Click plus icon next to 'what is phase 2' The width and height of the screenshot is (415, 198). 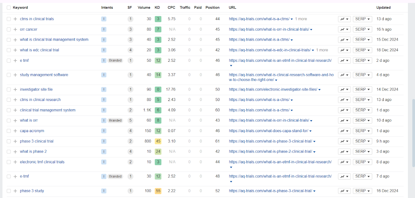[15, 152]
